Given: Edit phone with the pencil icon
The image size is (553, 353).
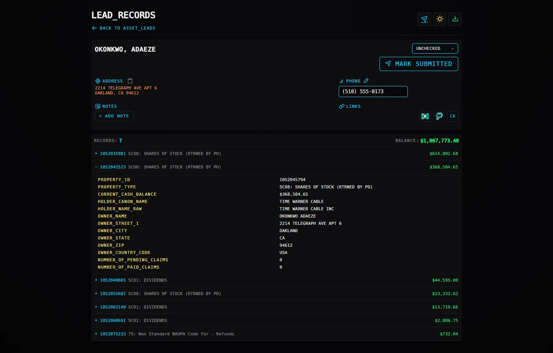Looking at the screenshot, I should click(x=366, y=81).
